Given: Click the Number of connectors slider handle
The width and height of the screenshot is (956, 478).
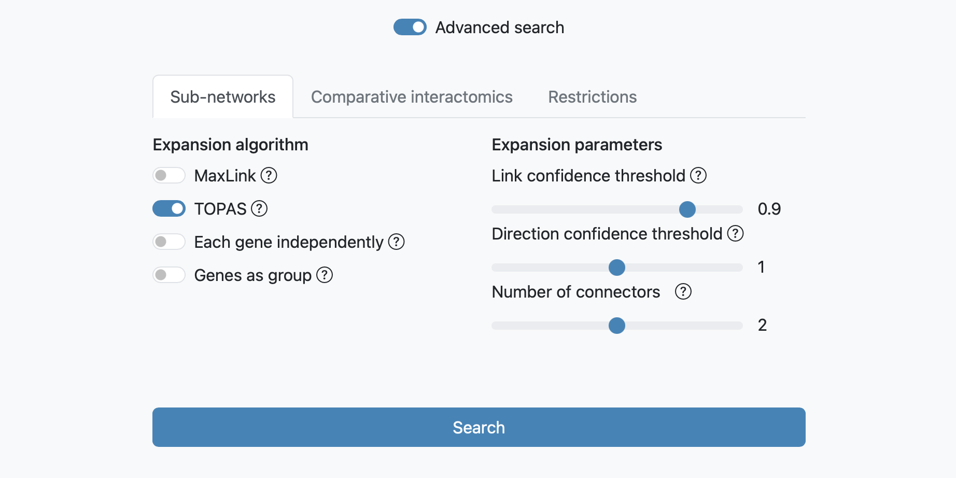Looking at the screenshot, I should tap(617, 326).
